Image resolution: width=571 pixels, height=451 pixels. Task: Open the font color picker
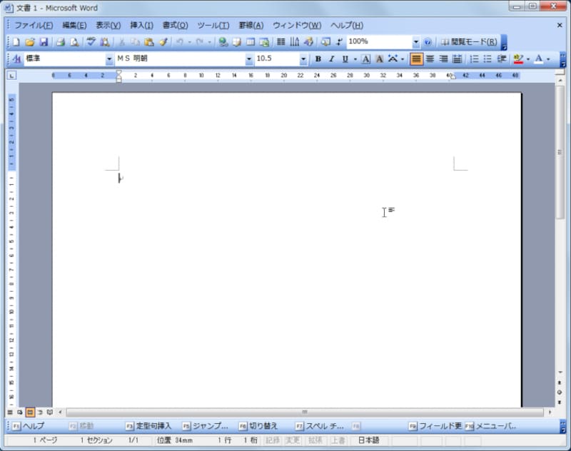coord(540,59)
